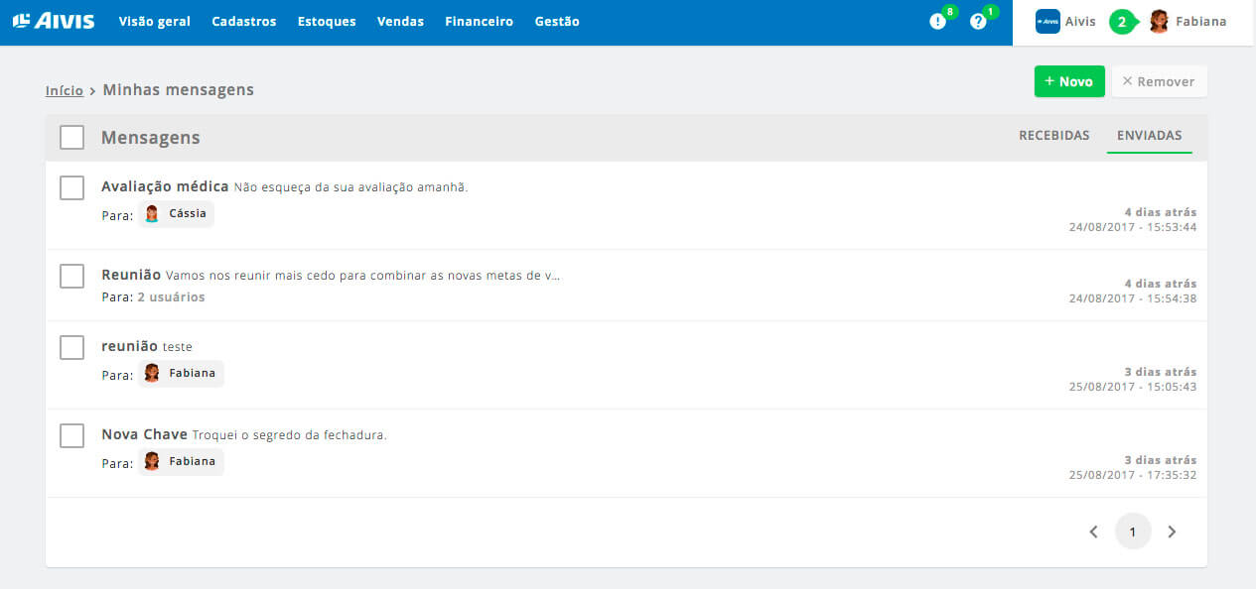Check the Reunião message checkbox
1256x589 pixels.
71,276
